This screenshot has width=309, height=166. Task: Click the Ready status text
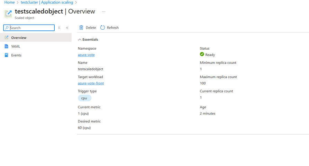[210, 55]
